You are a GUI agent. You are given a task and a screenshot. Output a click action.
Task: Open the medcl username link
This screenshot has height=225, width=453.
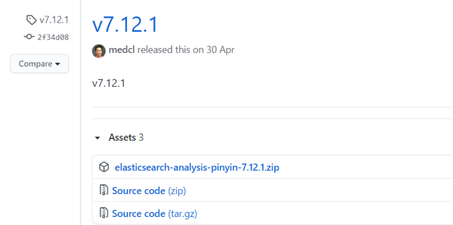[122, 50]
